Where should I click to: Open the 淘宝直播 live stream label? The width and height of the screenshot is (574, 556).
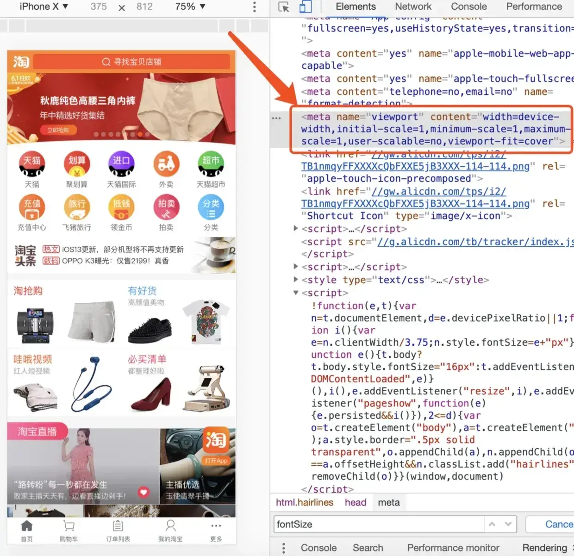click(x=37, y=431)
